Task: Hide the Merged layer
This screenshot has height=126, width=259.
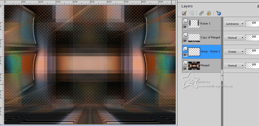Action: 185,69
